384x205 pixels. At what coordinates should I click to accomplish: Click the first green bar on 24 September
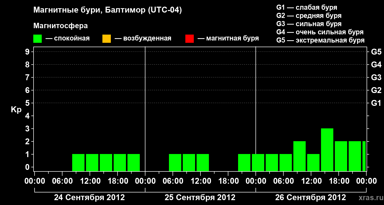(x=78, y=162)
